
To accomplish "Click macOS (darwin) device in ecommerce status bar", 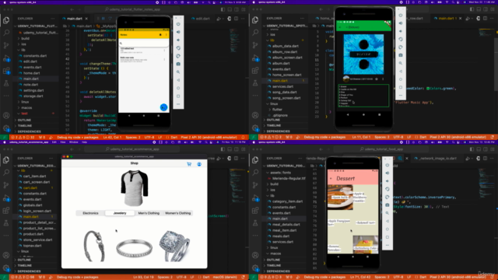I will click(225, 277).
